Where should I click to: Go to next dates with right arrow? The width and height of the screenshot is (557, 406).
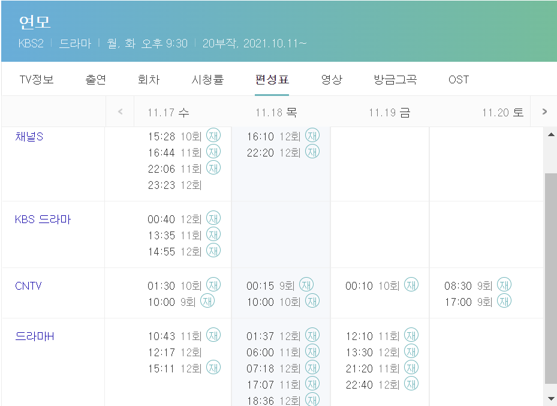coord(544,112)
